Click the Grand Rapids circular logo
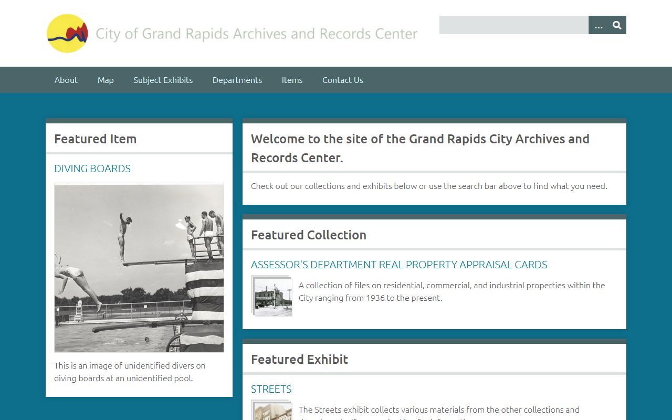This screenshot has height=420, width=672. click(67, 34)
